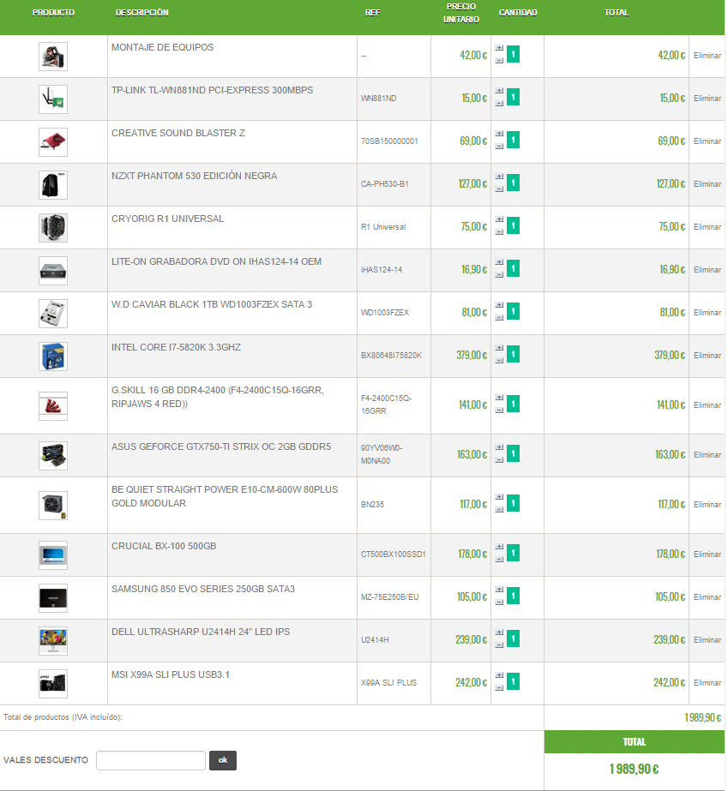Open DELL ULTRASHARP U2414H description text
Viewport: 728px width, 791px height.
coord(201,632)
